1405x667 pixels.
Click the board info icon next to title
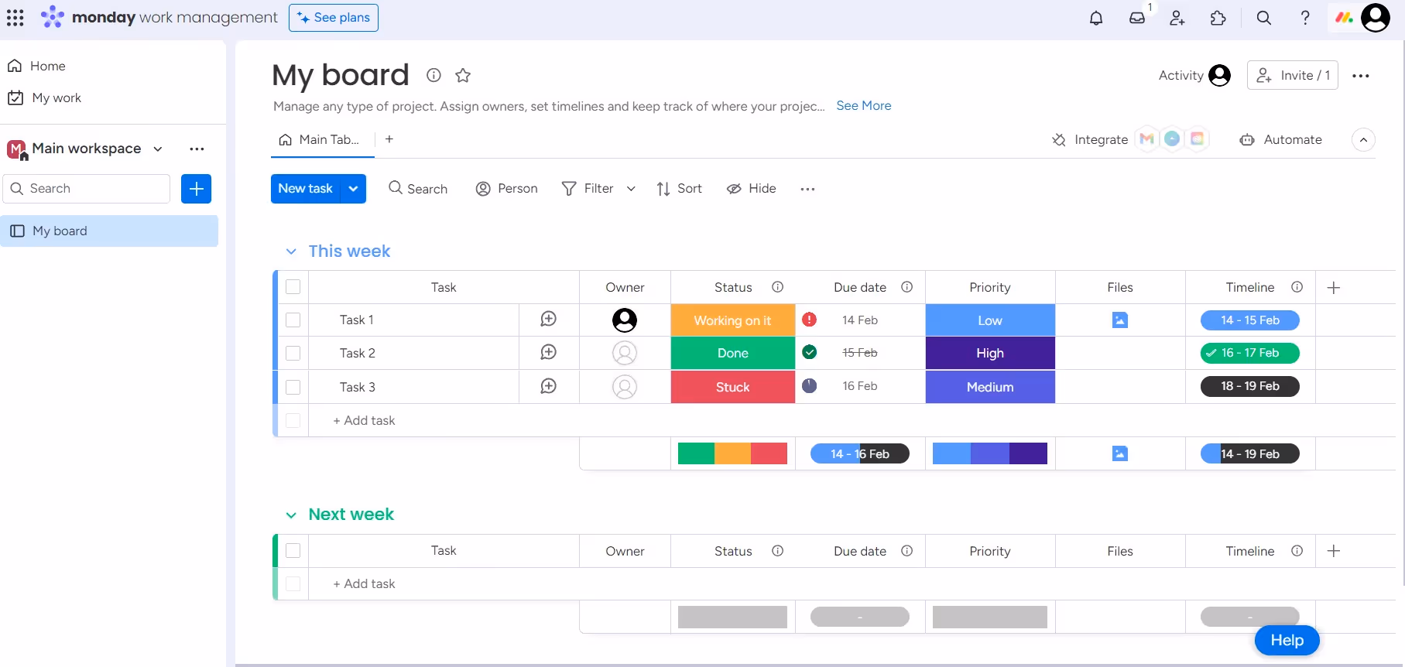coord(433,75)
